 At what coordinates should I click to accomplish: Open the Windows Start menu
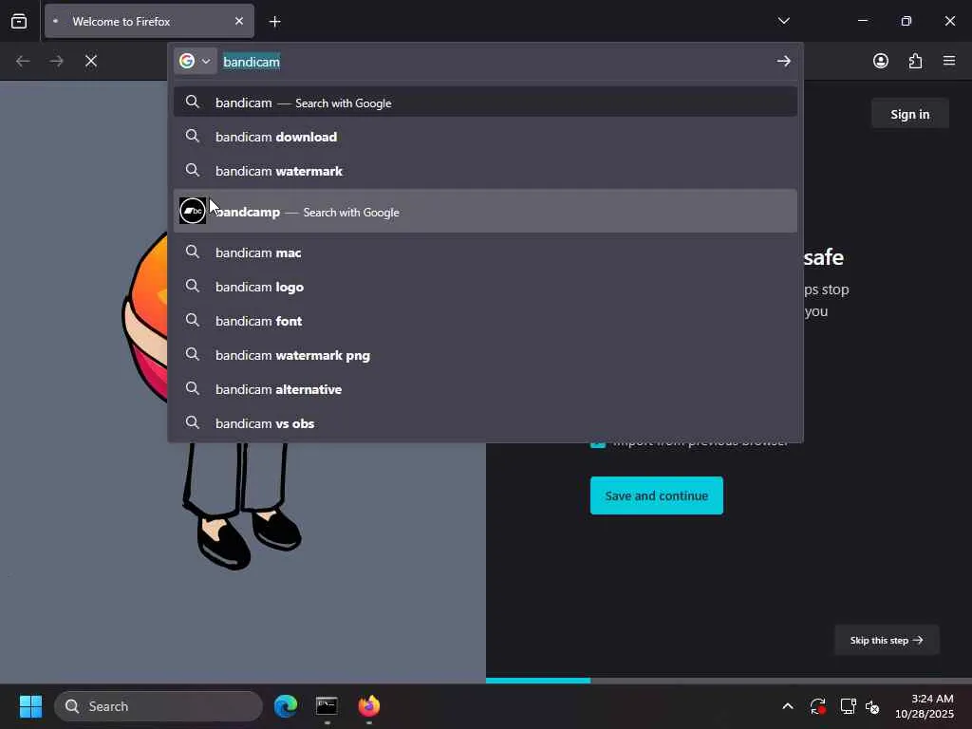30,706
